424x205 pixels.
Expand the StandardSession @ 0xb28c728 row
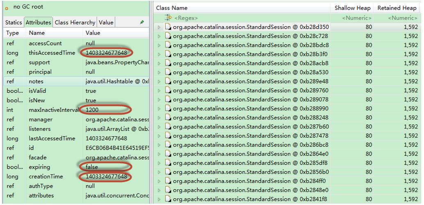(x=160, y=36)
